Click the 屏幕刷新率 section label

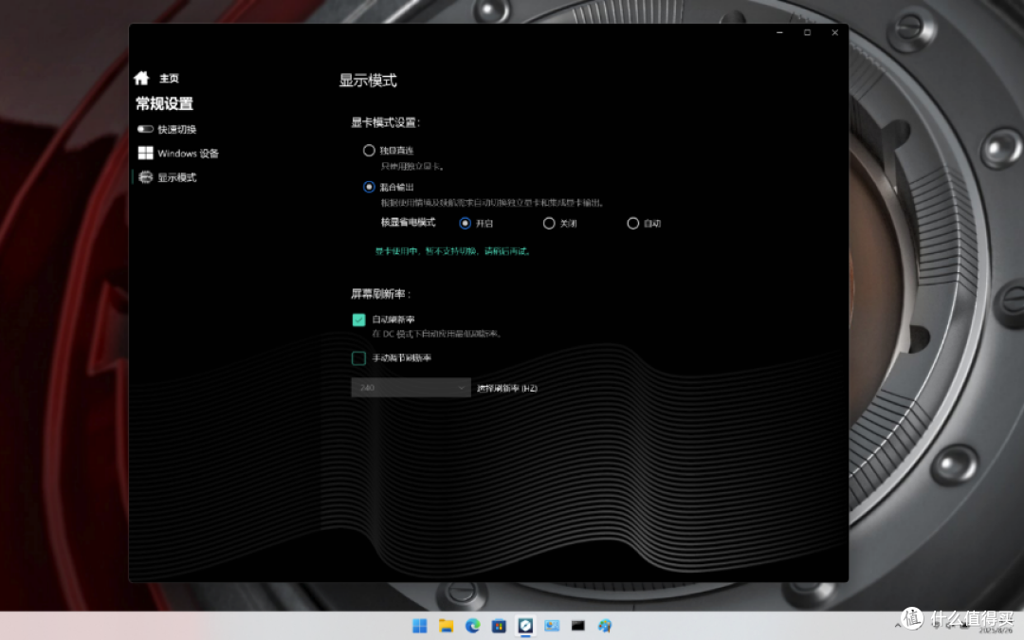[x=381, y=294]
